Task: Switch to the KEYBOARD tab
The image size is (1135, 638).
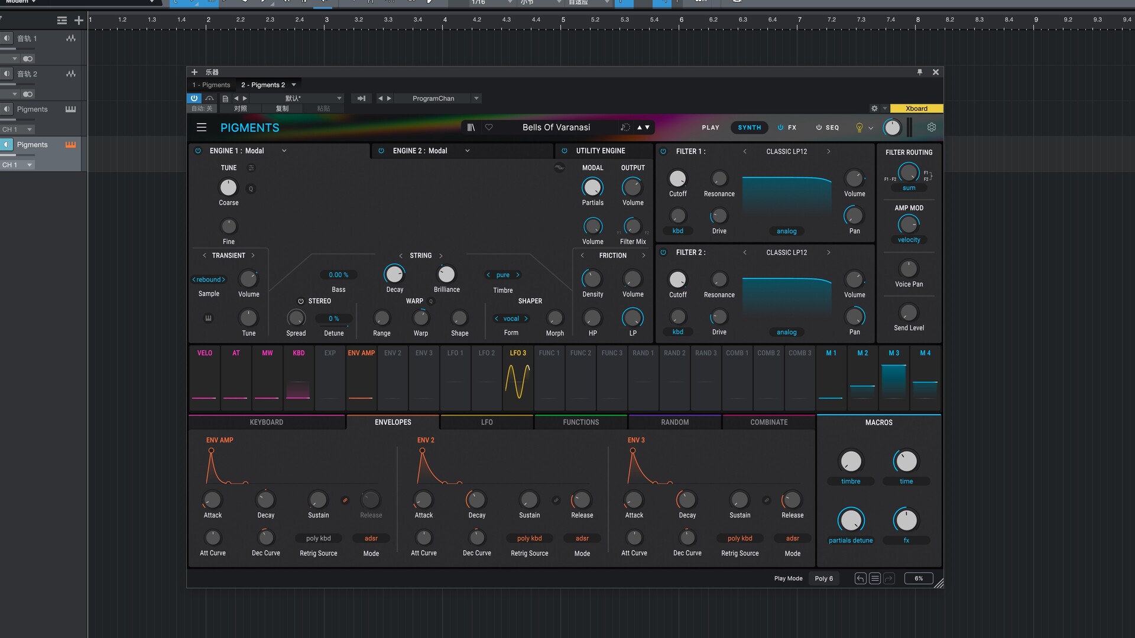Action: coord(267,422)
